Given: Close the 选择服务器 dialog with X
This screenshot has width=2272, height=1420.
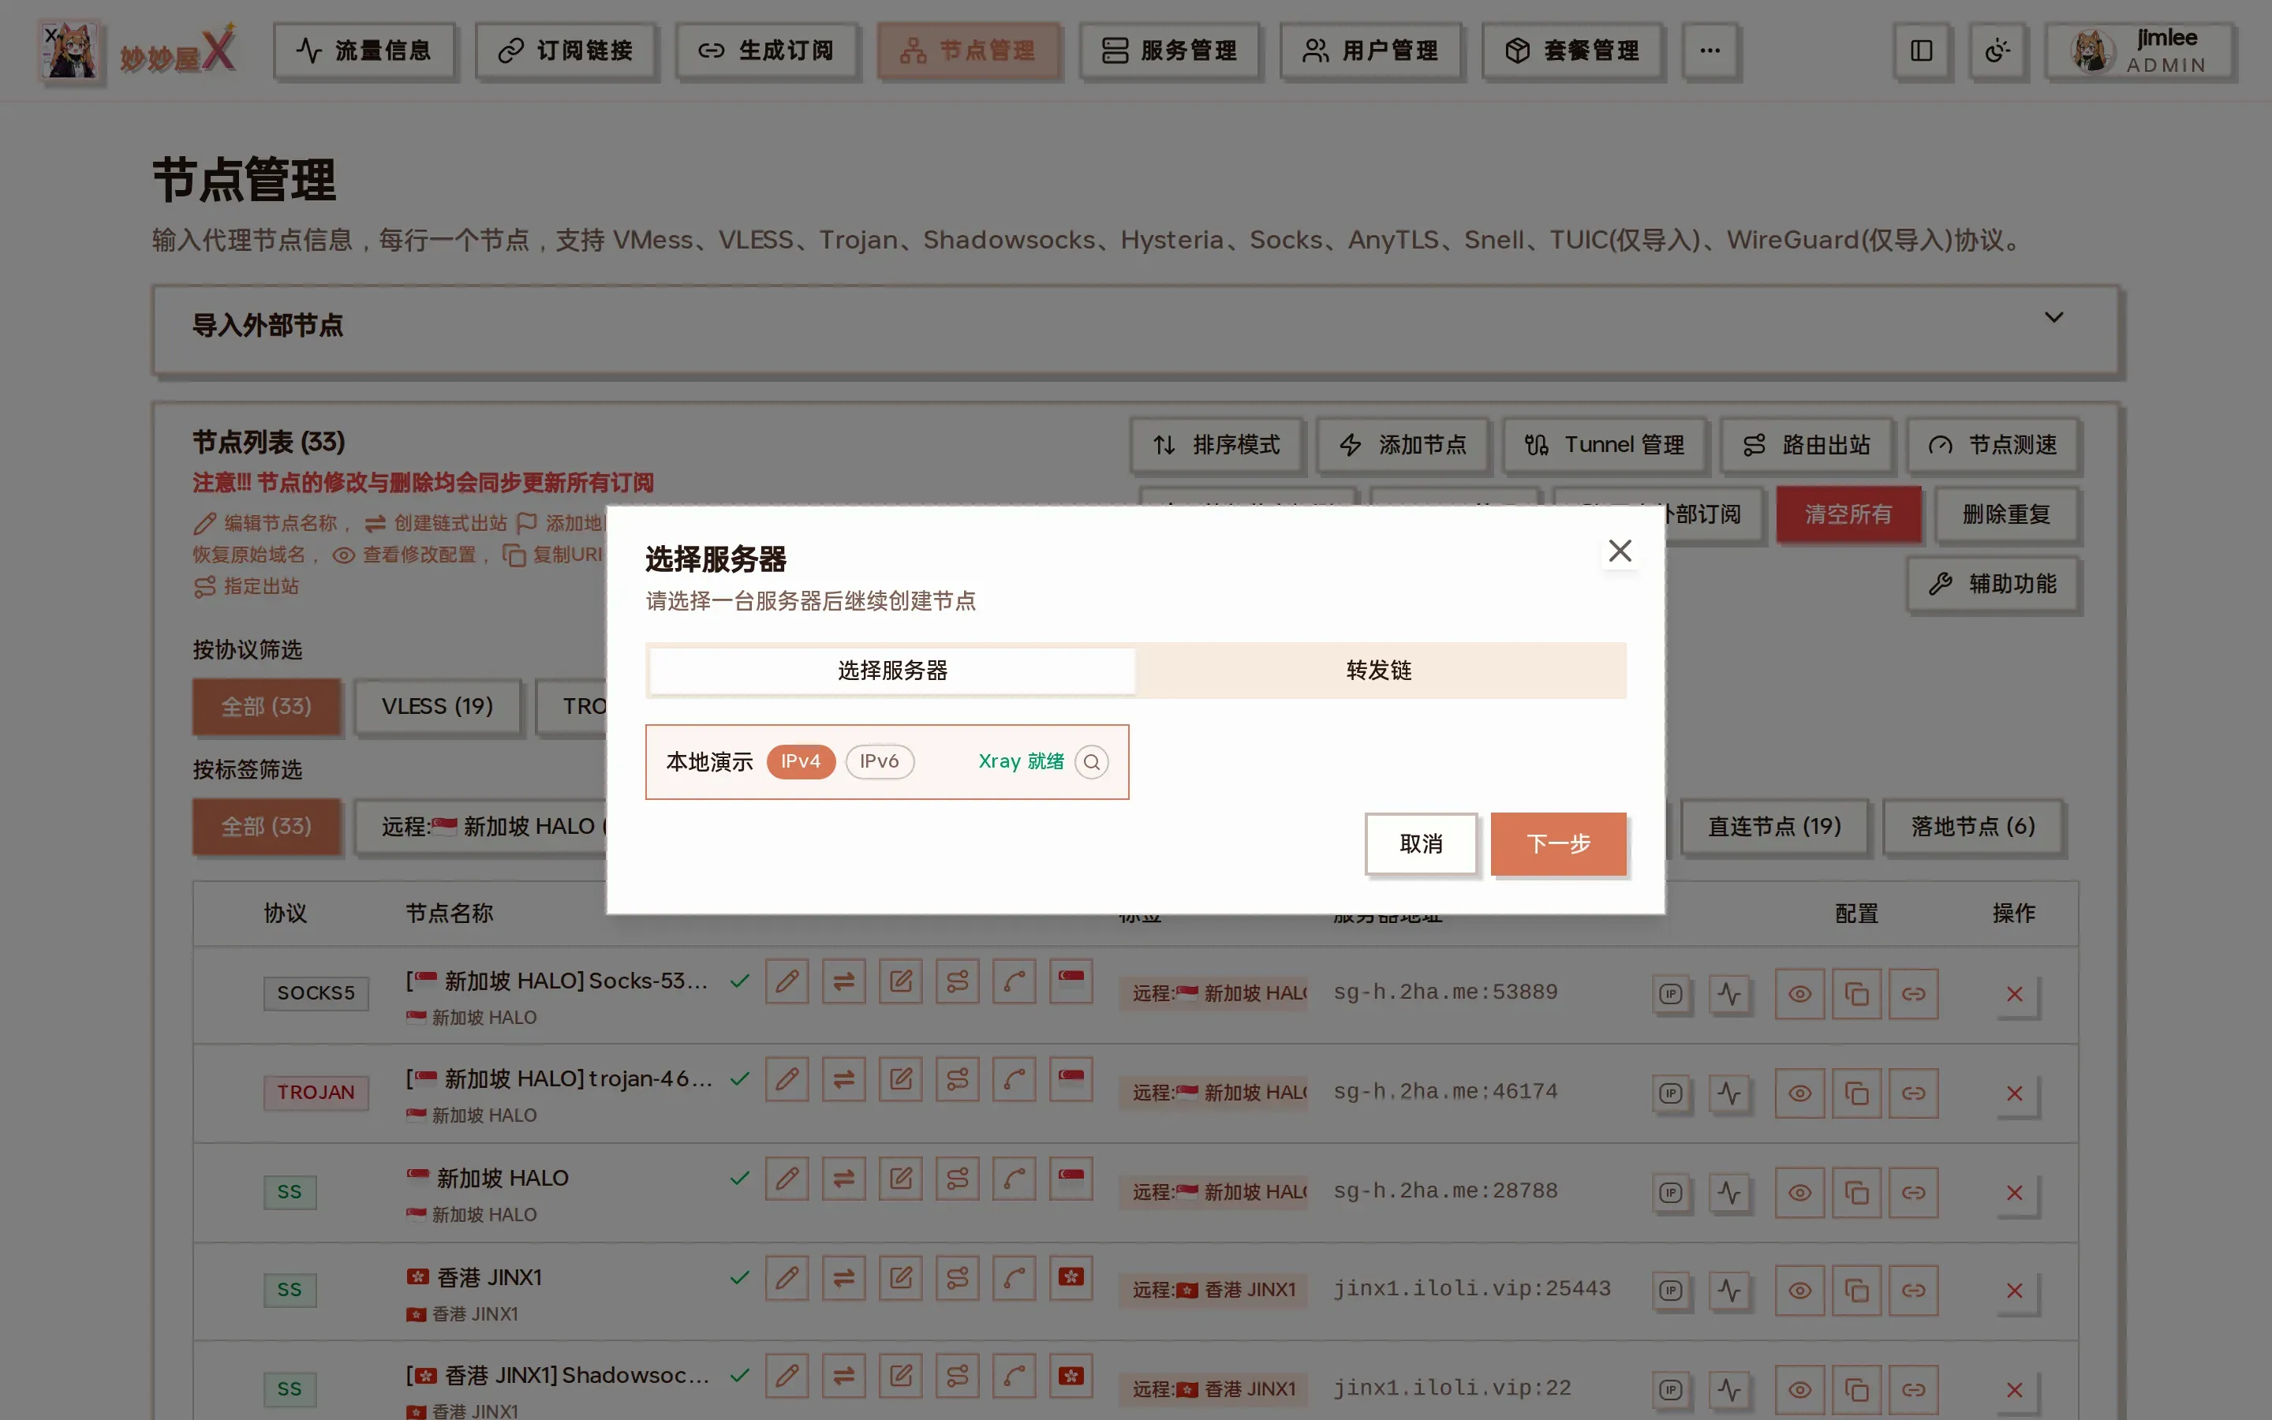Looking at the screenshot, I should click(x=1620, y=551).
